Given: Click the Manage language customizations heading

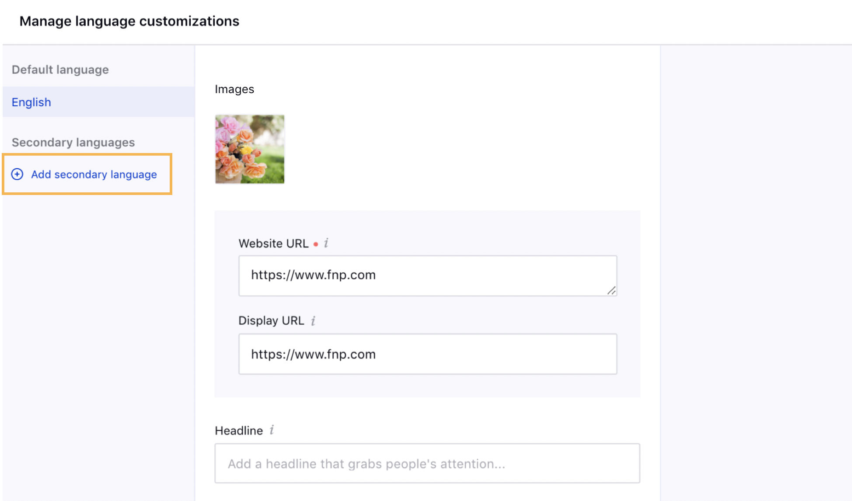Looking at the screenshot, I should click(129, 21).
